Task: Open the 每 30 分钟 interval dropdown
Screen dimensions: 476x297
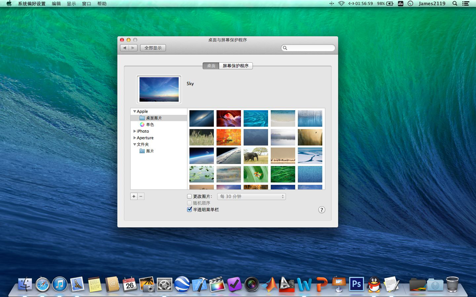Action: pos(251,196)
